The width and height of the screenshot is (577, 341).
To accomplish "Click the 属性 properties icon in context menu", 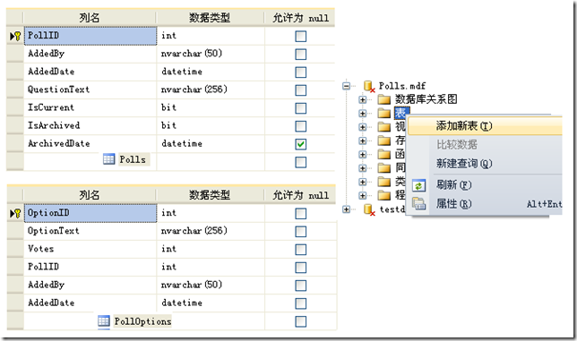I will (418, 203).
